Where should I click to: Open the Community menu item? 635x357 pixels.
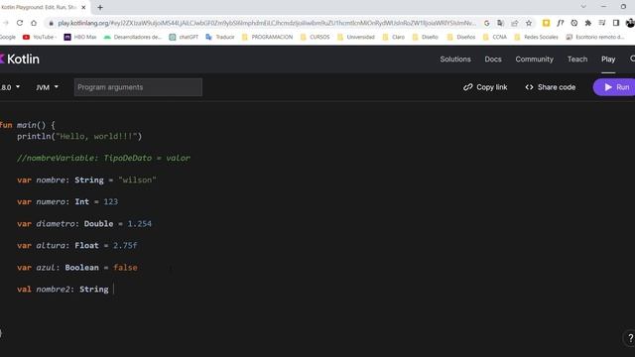click(x=534, y=59)
